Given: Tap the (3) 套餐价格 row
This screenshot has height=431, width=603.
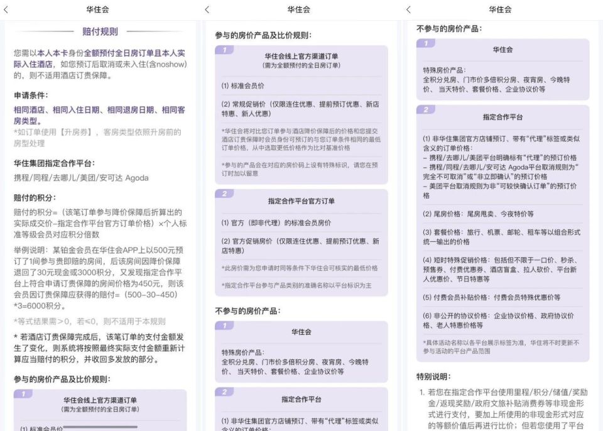Looking at the screenshot, I should point(501,237).
